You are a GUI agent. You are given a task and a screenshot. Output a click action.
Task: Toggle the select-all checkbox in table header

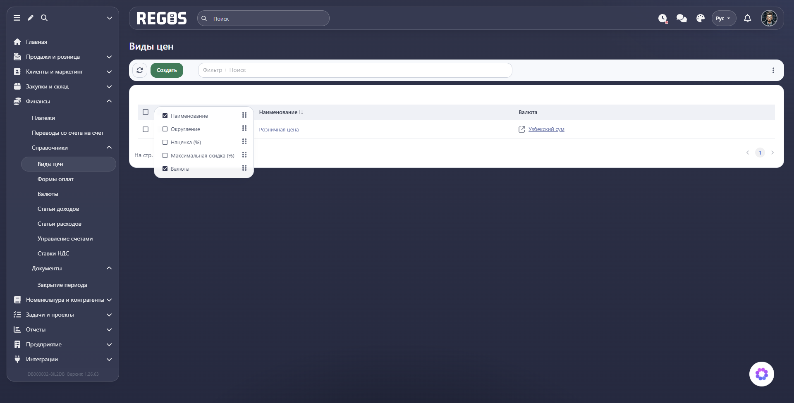pos(146,112)
